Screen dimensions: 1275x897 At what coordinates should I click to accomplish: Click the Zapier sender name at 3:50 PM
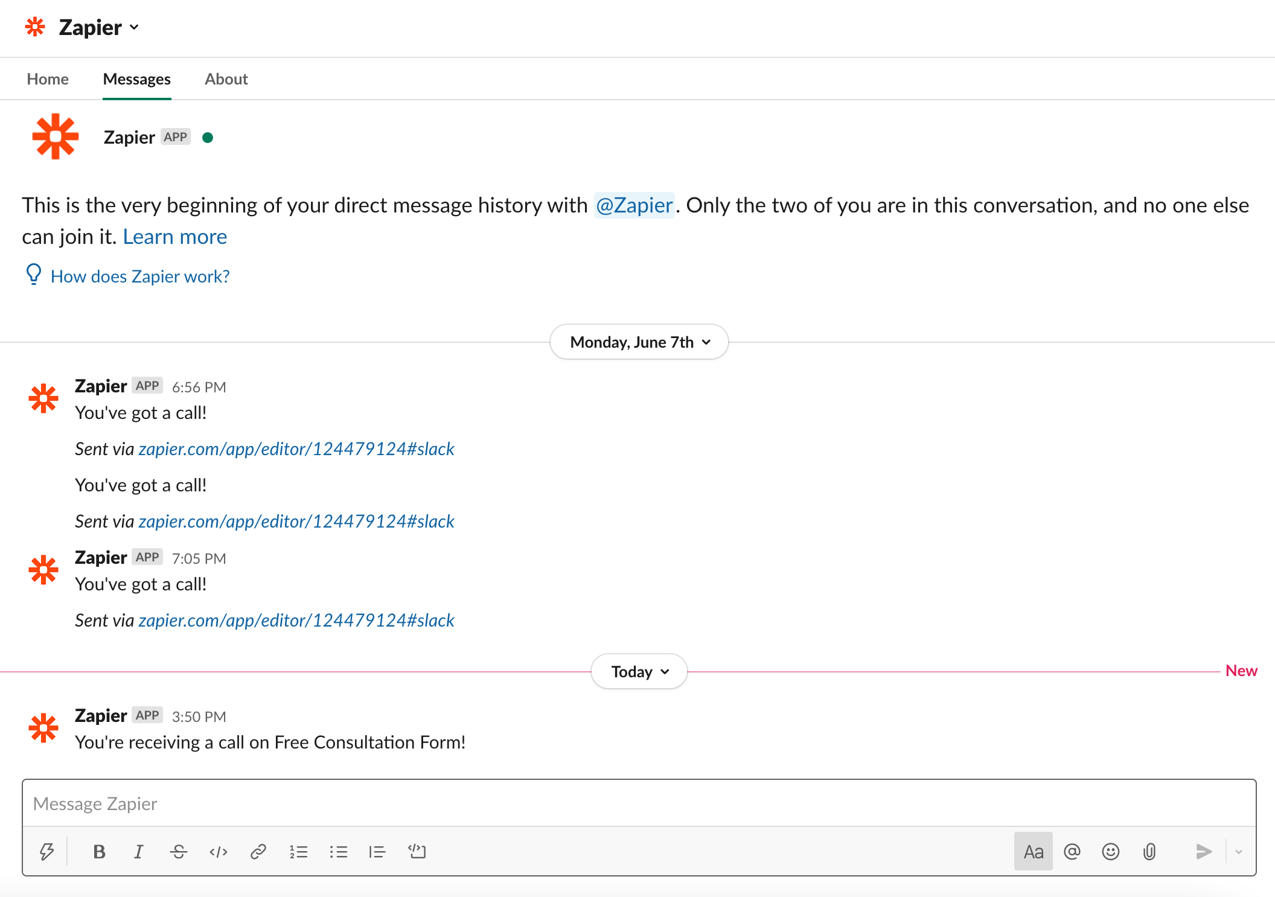[x=101, y=715]
